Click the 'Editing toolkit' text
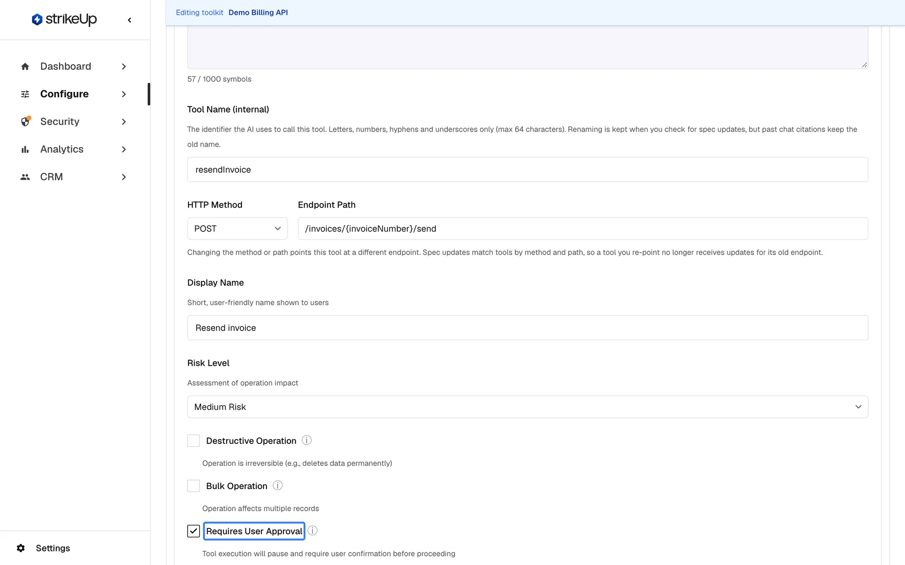The image size is (905, 565). click(x=200, y=13)
